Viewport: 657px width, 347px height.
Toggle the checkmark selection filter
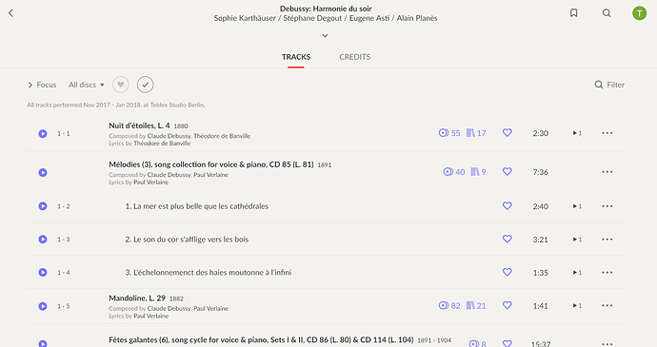[145, 85]
